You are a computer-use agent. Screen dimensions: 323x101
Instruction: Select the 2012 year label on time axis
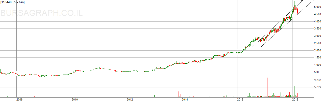click(x=130, y=99)
